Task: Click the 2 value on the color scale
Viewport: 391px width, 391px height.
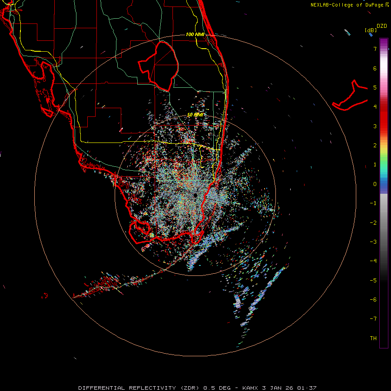Action: tap(375, 146)
